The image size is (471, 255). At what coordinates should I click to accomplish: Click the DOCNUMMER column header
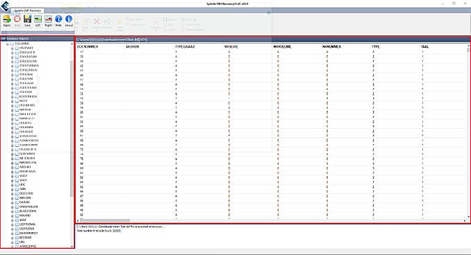88,46
